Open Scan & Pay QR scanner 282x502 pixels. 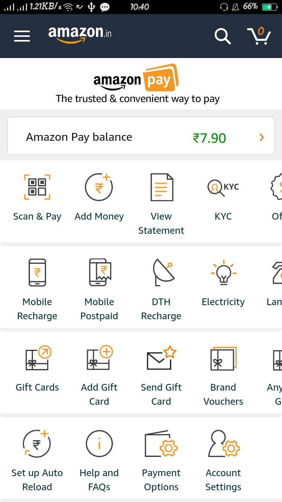[x=37, y=187]
